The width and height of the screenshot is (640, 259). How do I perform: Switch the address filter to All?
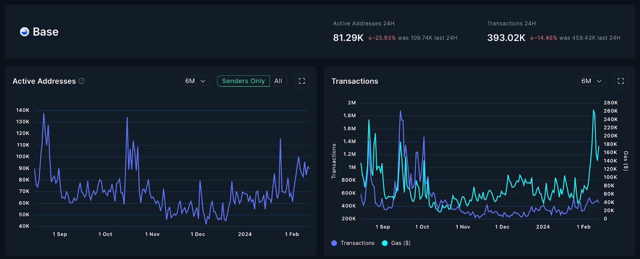coord(278,81)
